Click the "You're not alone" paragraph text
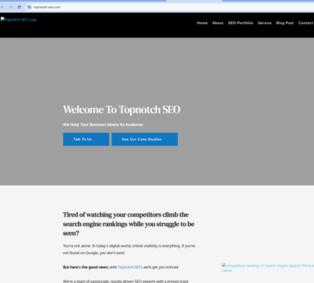Image resolution: width=314 pixels, height=283 pixels. pos(129,249)
